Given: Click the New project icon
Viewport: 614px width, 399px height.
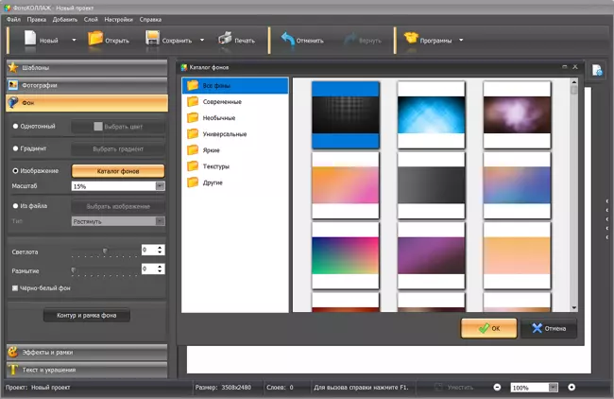Looking at the screenshot, I should [x=30, y=40].
